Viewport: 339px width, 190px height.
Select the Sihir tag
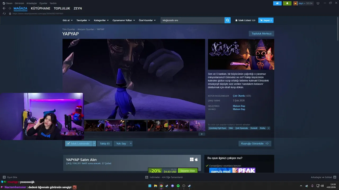tap(231, 128)
